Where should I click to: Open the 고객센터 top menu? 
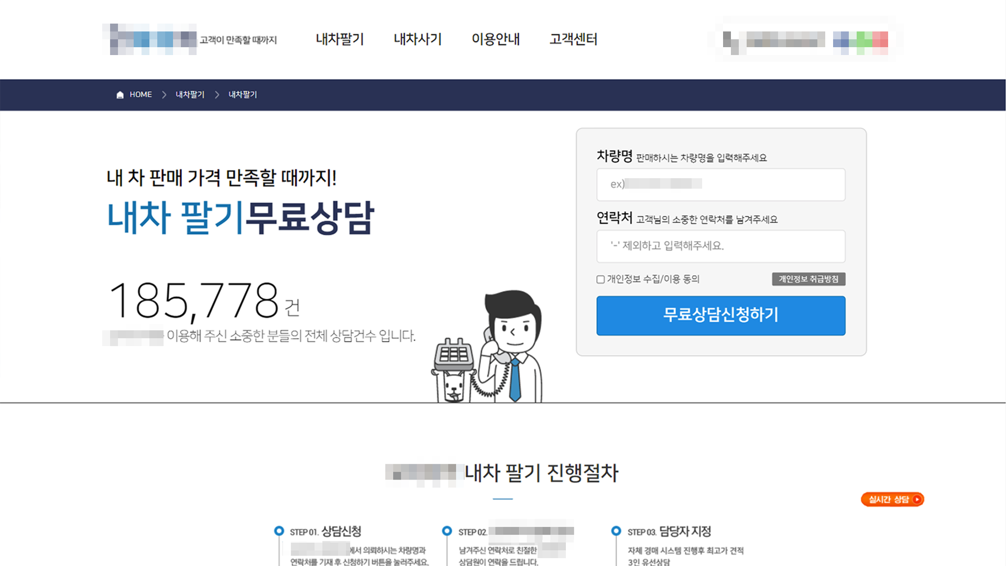coord(573,39)
